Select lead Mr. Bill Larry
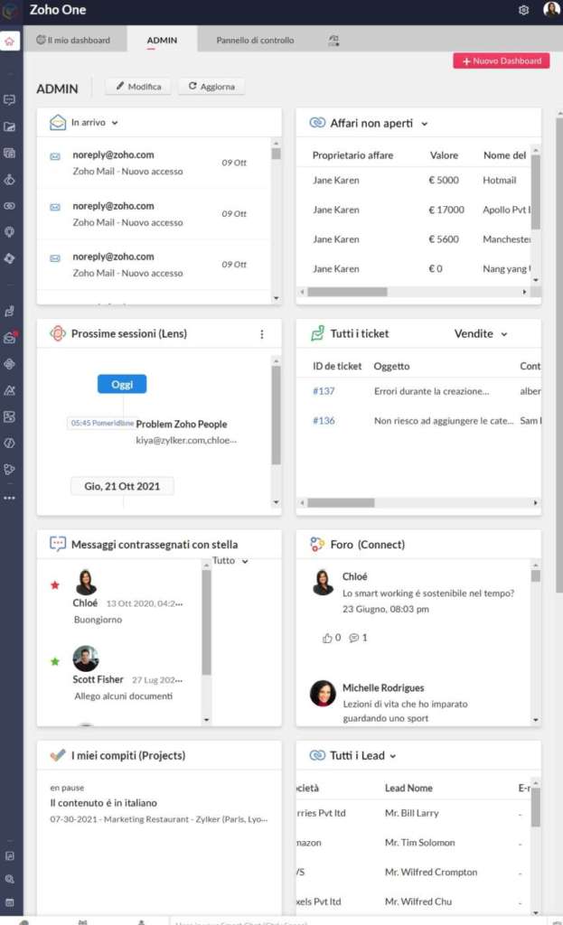This screenshot has height=925, width=563. (411, 813)
